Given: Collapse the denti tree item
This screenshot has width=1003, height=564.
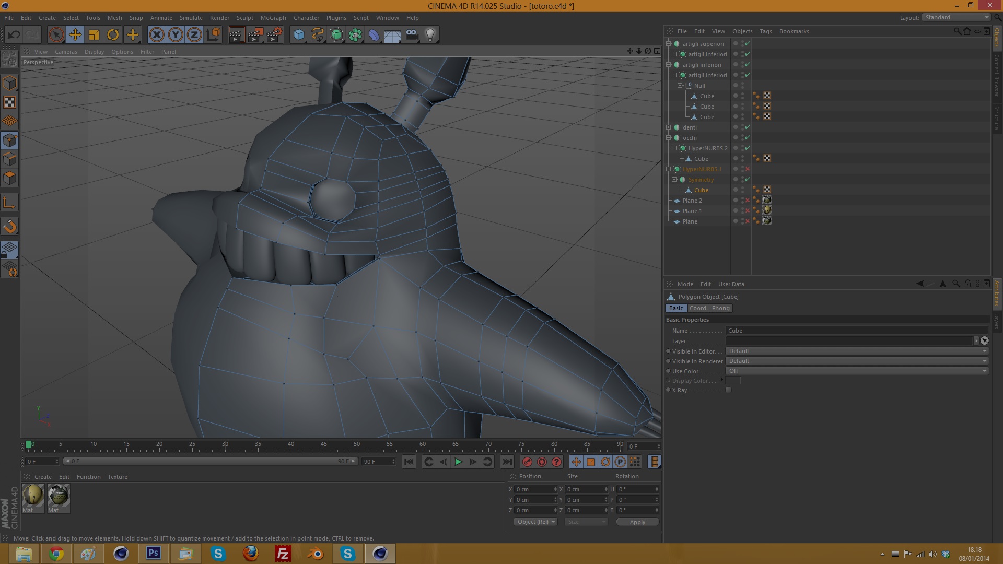Looking at the screenshot, I should [669, 127].
